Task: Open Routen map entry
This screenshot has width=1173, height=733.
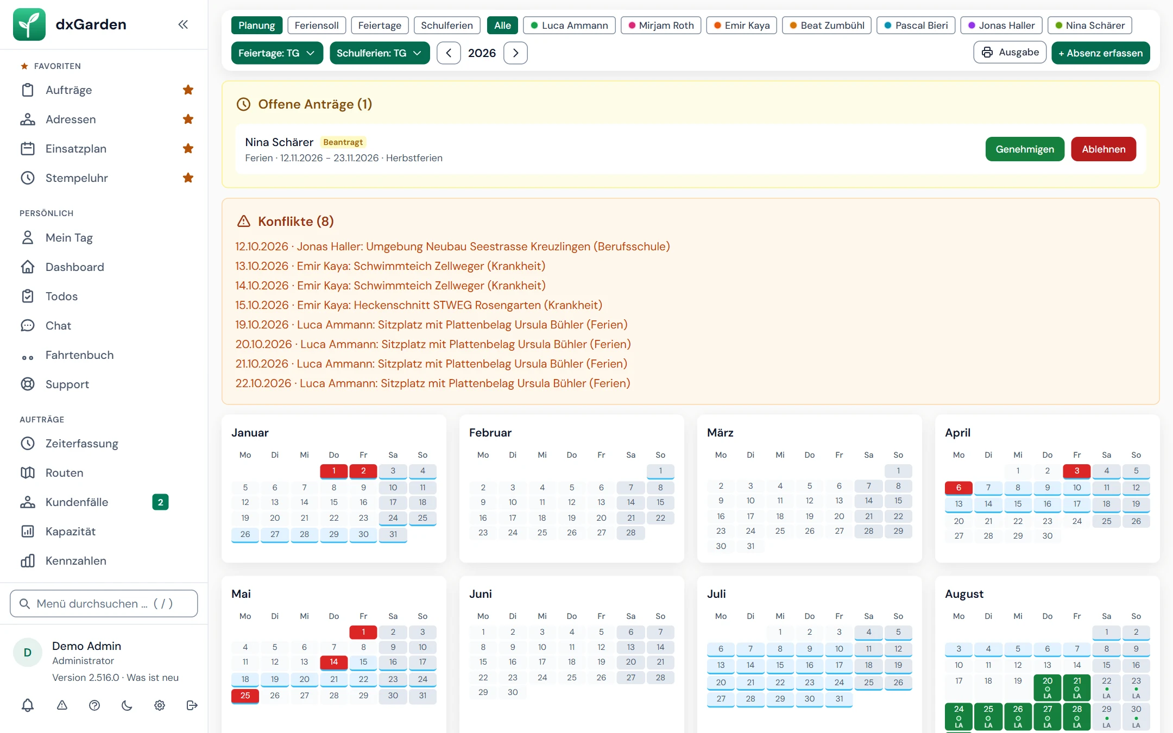Action: [x=103, y=473]
